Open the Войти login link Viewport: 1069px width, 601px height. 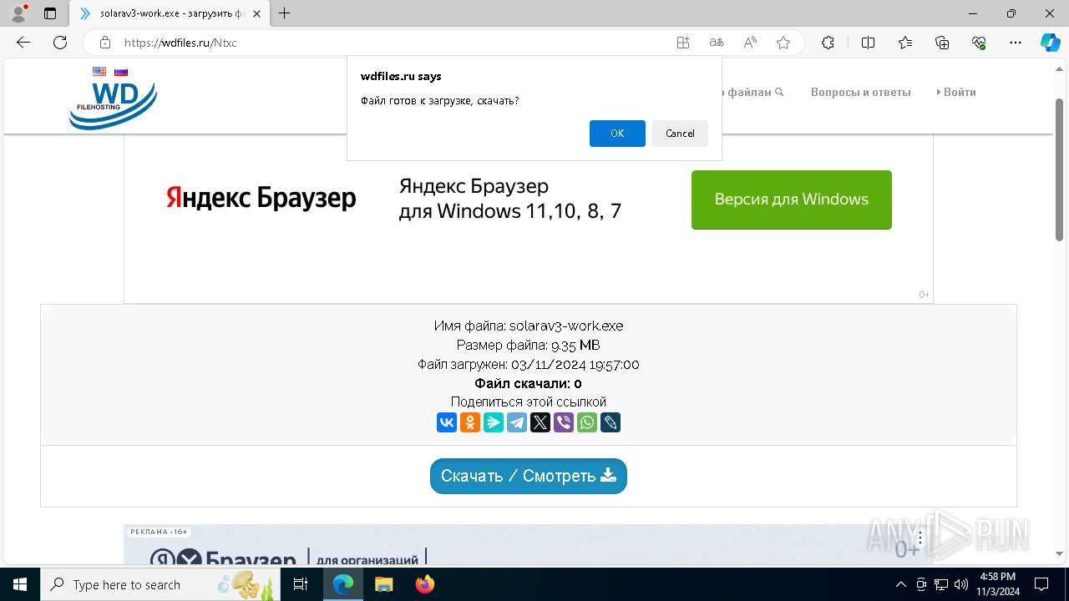[x=956, y=92]
